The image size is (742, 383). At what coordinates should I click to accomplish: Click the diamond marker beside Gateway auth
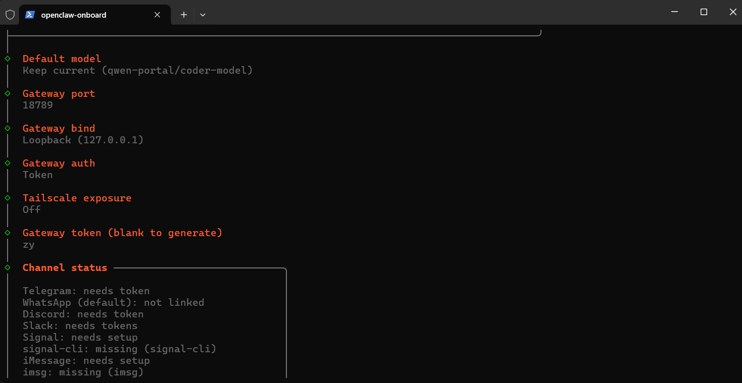8,163
